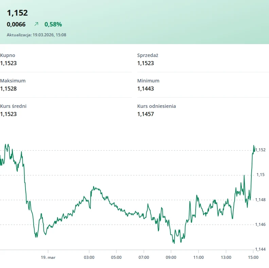Click the 15:00 time axis label
The height and width of the screenshot is (268, 269).
pos(253,257)
